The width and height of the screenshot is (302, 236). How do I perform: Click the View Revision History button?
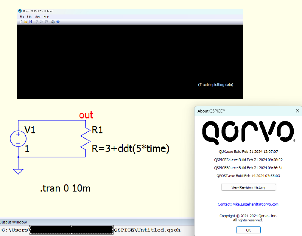click(248, 187)
